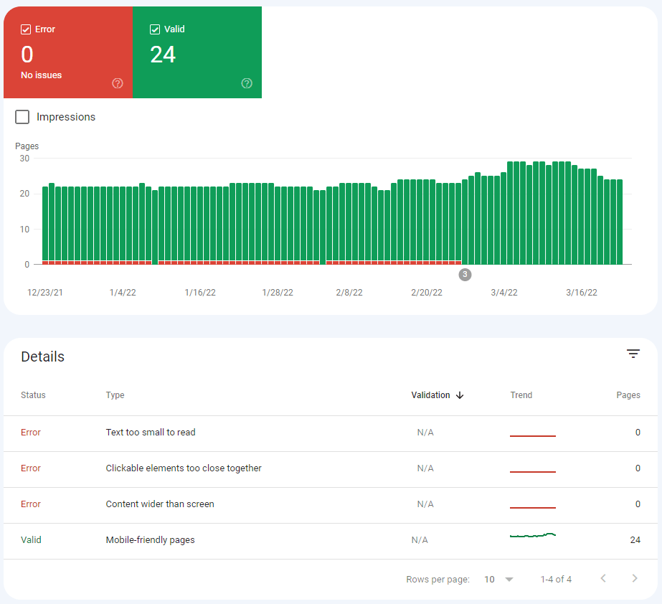Toggle the Valid card checkbox

tap(154, 29)
